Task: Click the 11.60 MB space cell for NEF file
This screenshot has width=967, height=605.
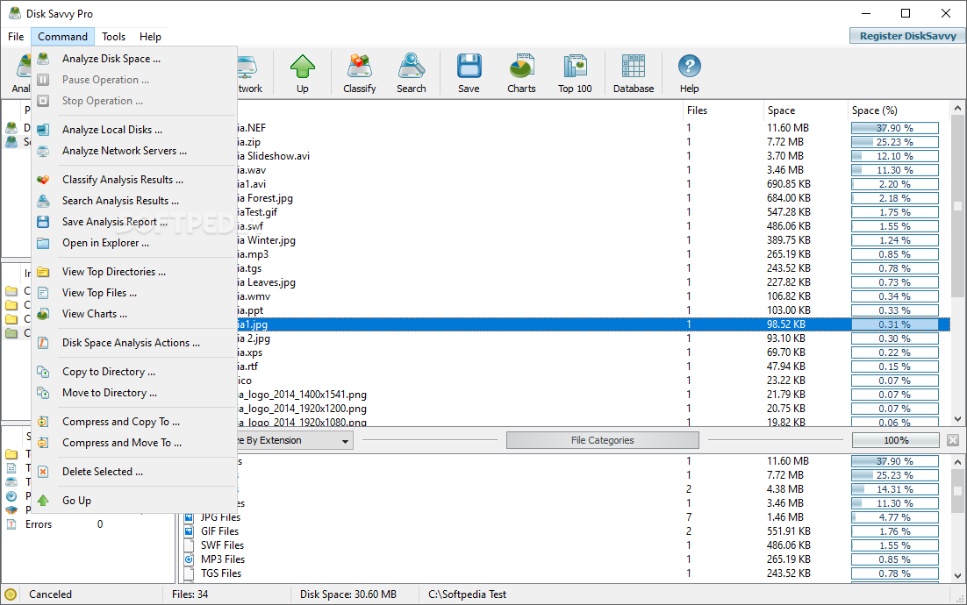Action: [787, 127]
